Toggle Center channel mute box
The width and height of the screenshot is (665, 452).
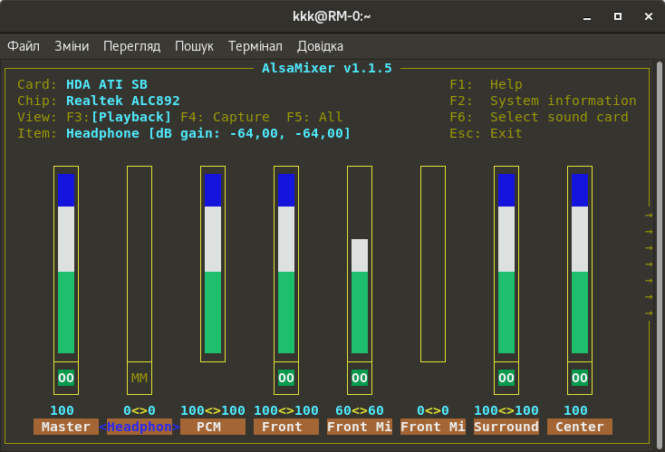pyautogui.click(x=580, y=378)
